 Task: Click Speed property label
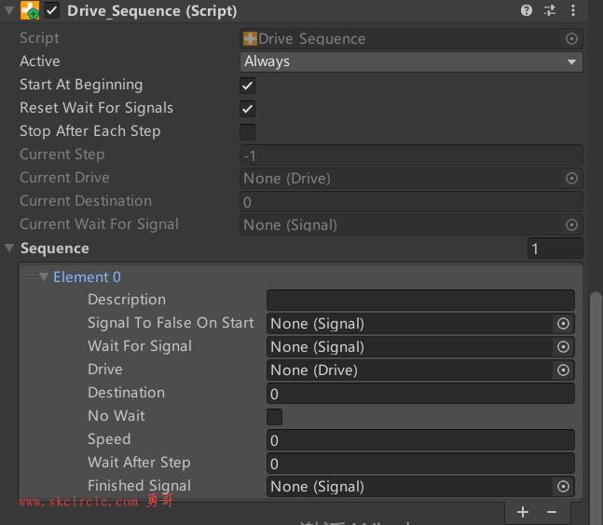tap(109, 439)
